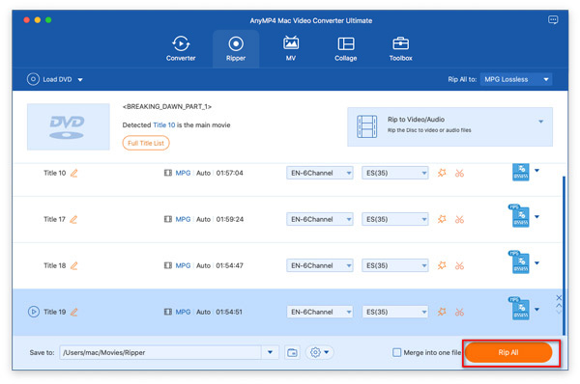
Task: Expand output format arrow for Title 17
Action: [x=537, y=217]
